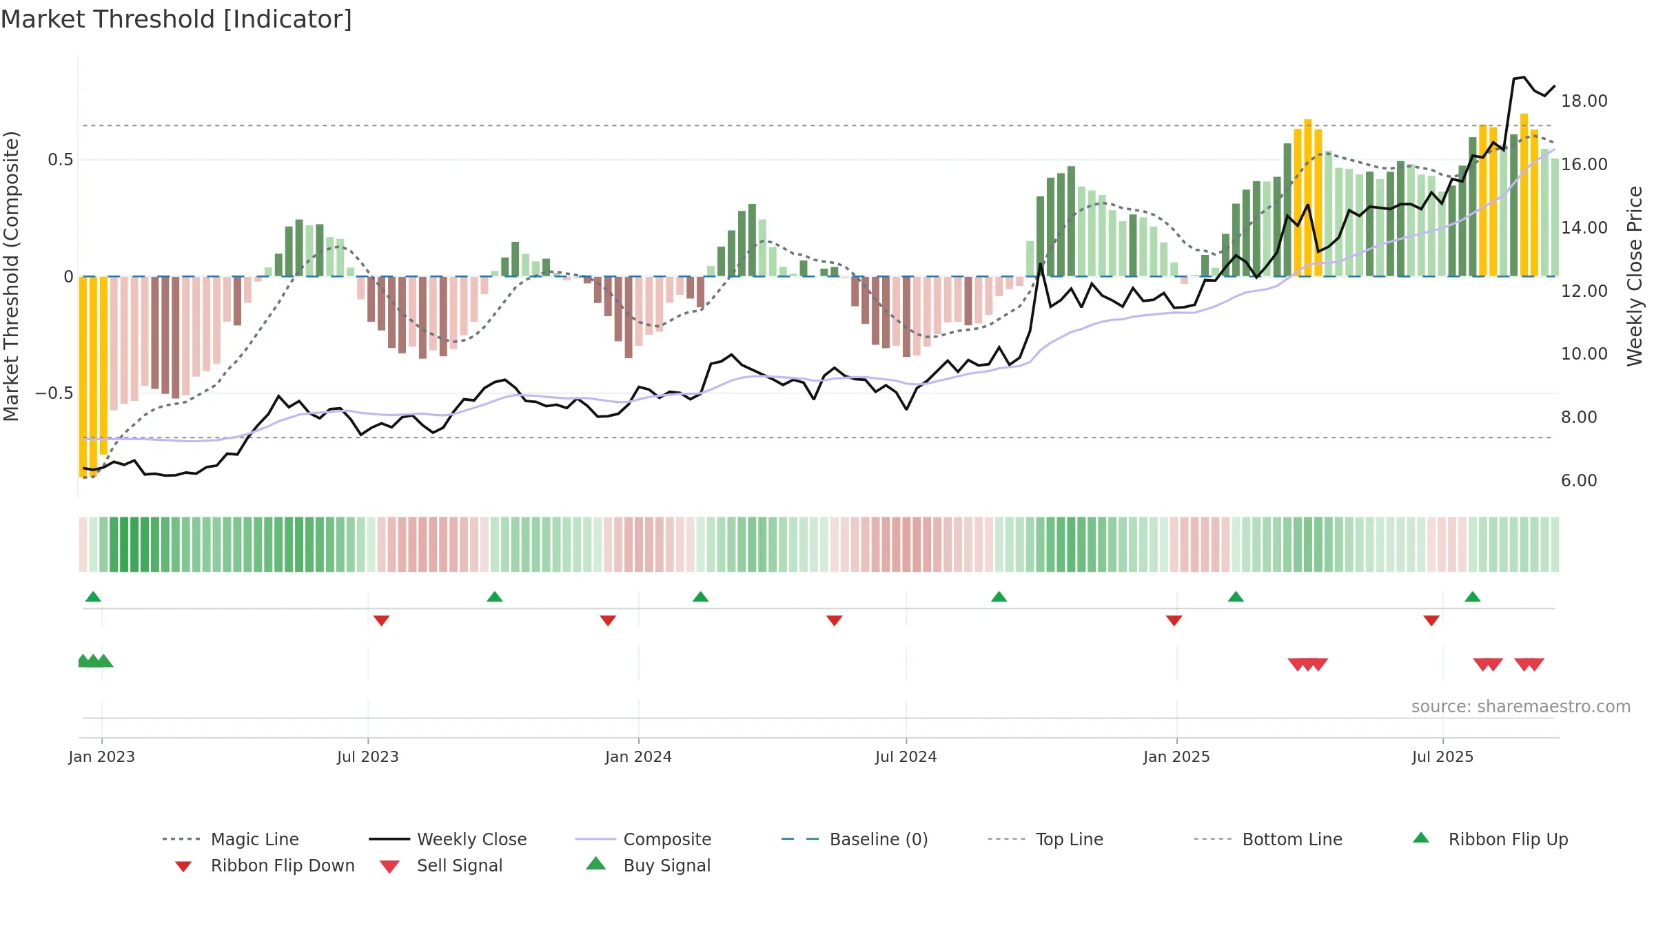Toggle the Ribbon Flip Up legend entry

pyautogui.click(x=1490, y=839)
